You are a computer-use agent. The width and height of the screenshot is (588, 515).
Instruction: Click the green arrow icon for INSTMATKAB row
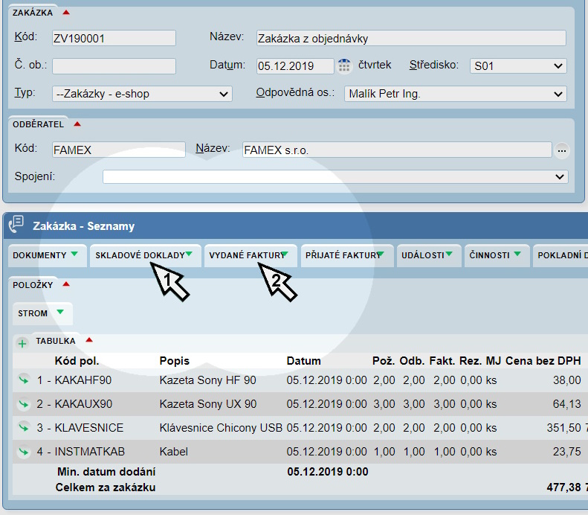point(24,451)
